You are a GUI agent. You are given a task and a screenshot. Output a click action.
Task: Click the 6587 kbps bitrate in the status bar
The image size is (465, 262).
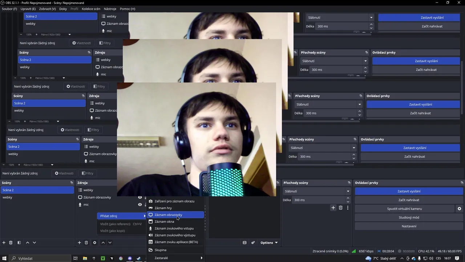click(x=366, y=251)
